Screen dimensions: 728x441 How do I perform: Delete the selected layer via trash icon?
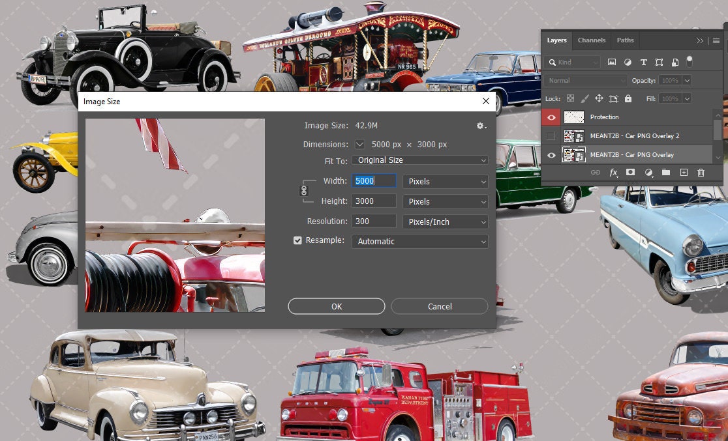pos(701,172)
